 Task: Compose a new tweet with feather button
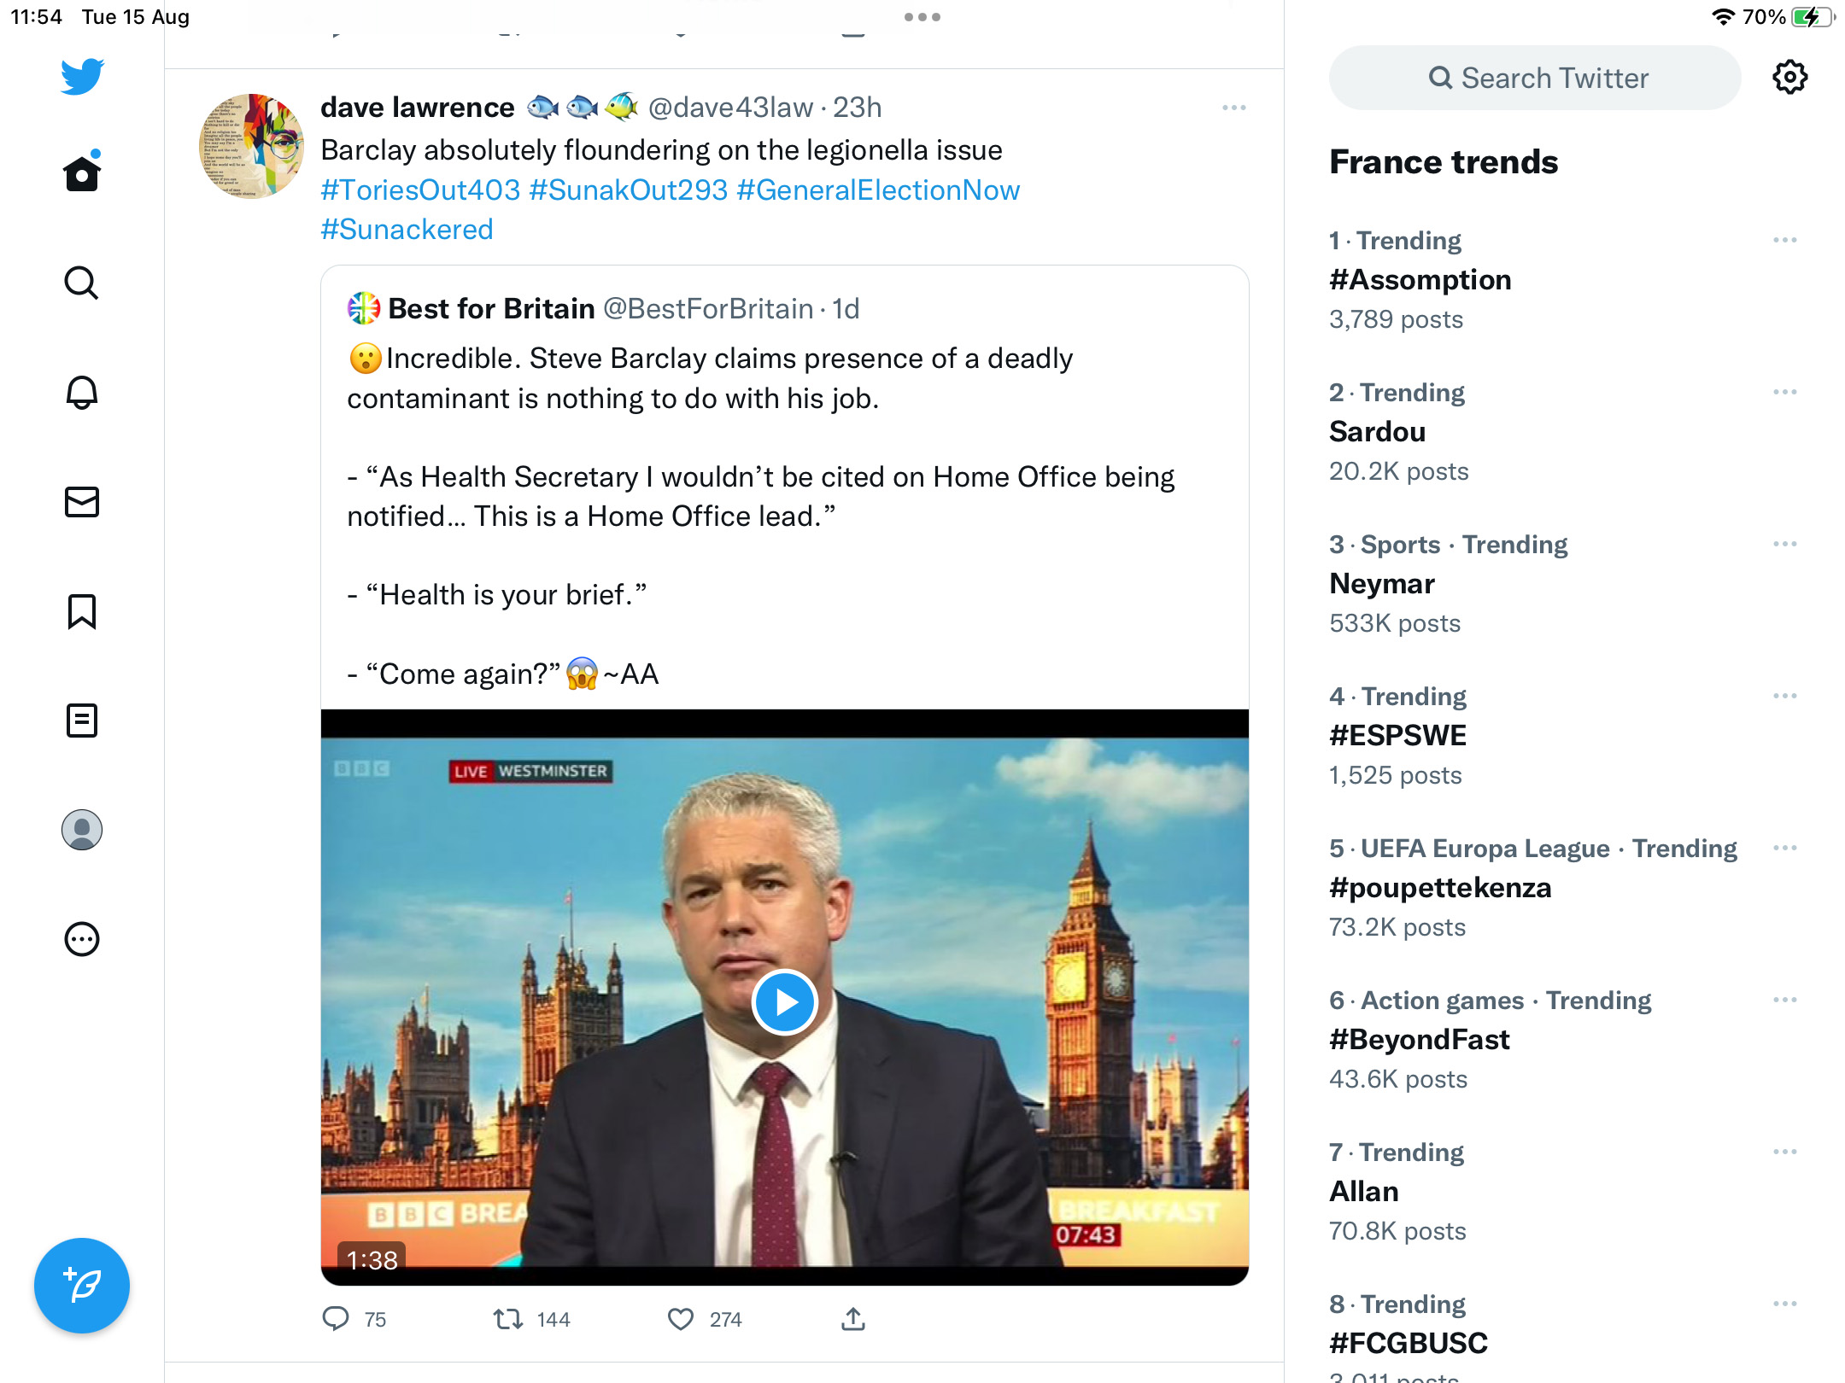coord(82,1286)
